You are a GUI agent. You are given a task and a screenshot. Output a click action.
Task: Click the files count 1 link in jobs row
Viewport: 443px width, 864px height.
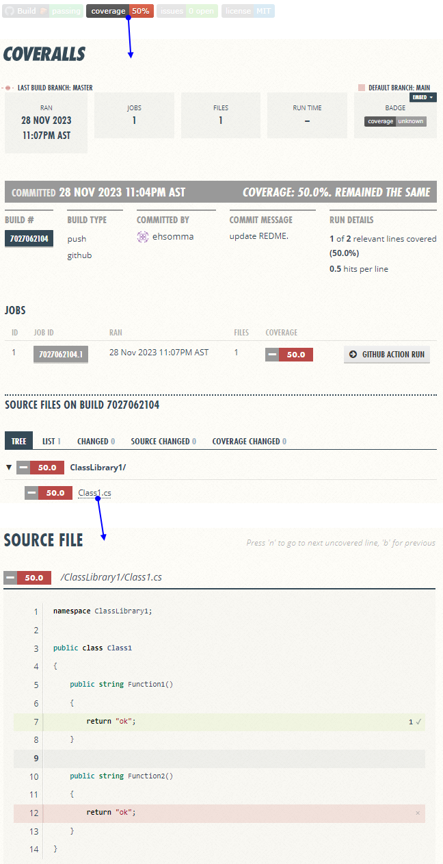237,352
